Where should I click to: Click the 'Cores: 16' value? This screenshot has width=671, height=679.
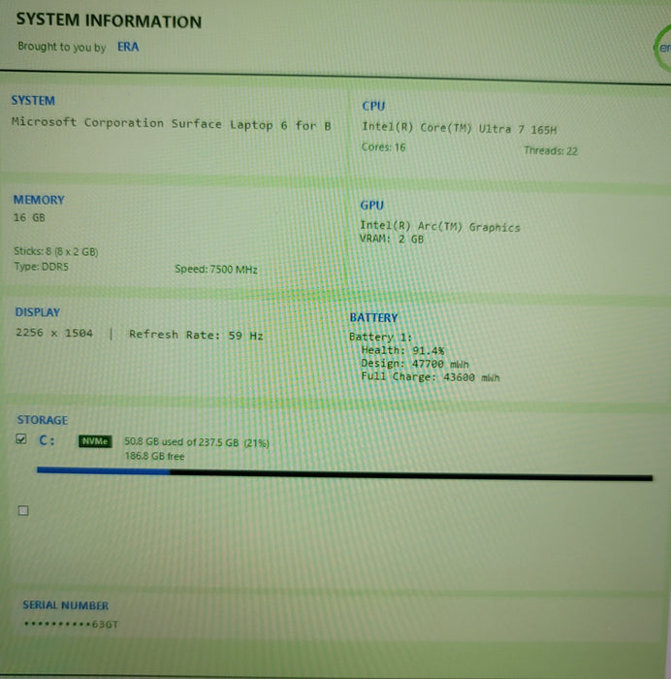coord(384,147)
